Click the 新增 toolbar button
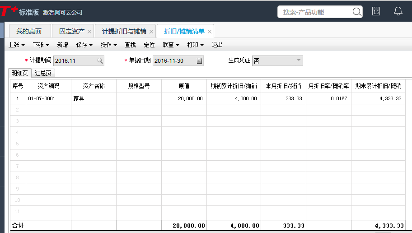 pyautogui.click(x=62, y=45)
